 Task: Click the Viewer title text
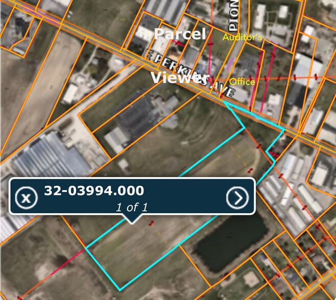180,78
